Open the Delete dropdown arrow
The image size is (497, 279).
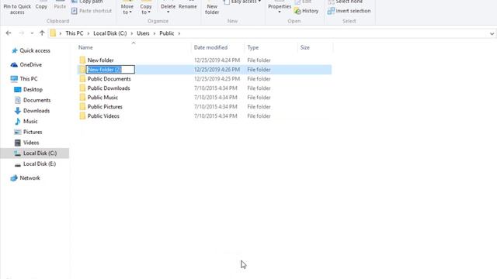click(168, 12)
